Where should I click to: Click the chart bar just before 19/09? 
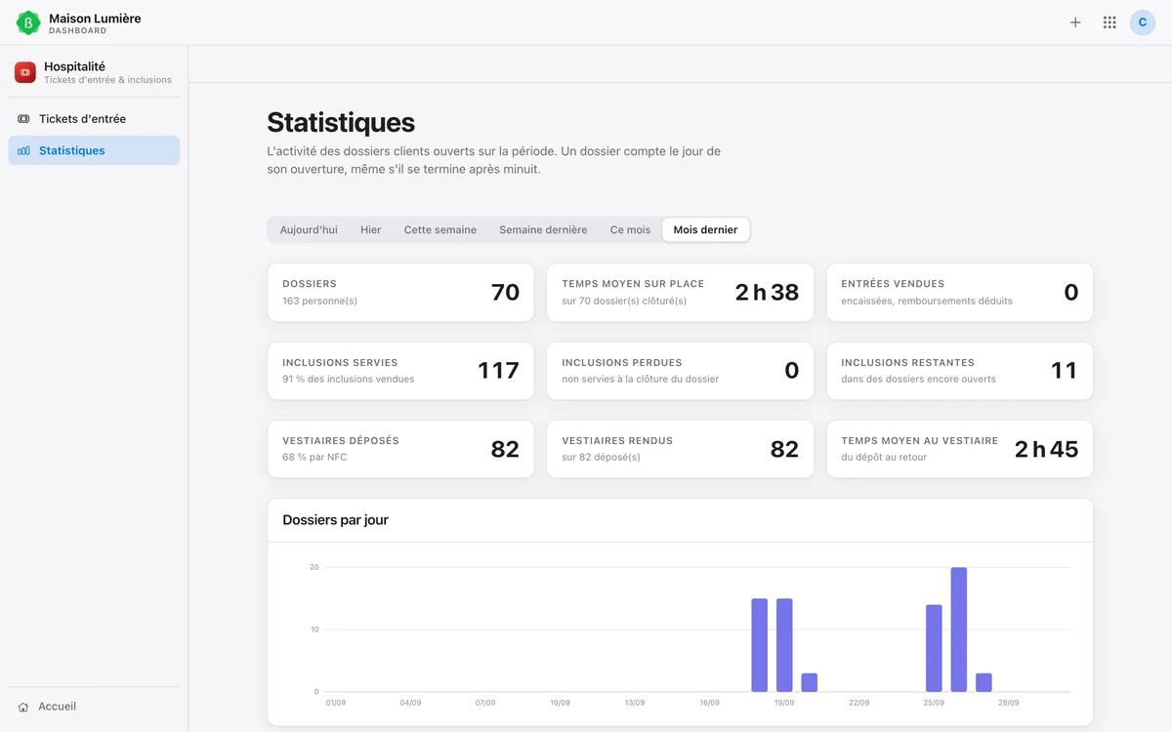point(759,645)
